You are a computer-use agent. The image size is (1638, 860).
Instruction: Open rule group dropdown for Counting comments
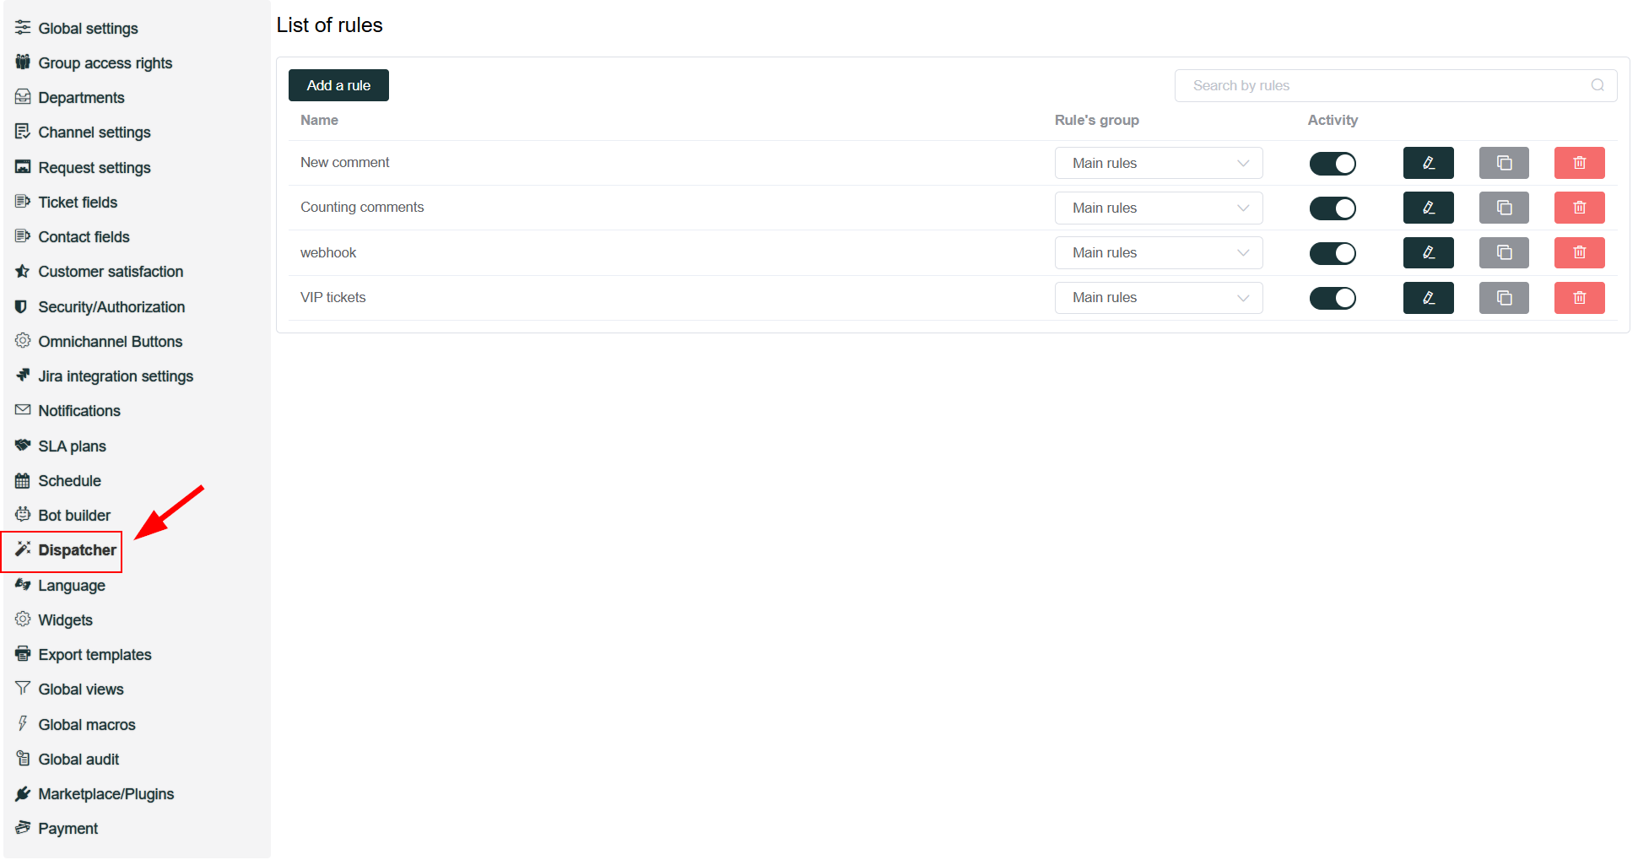coord(1159,208)
